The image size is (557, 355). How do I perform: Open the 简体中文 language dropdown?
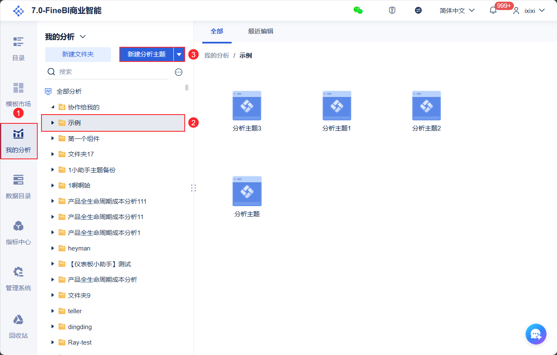457,10
